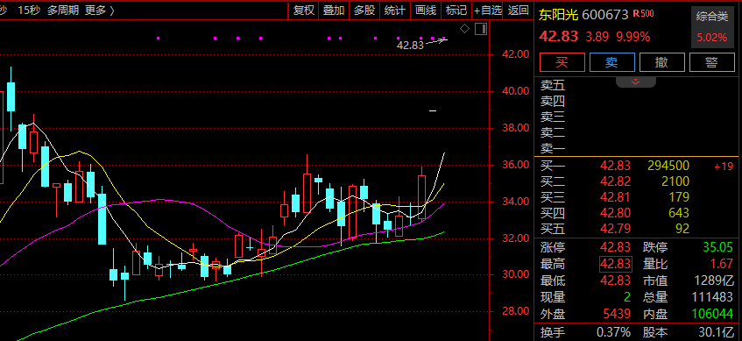Toggle the side panel layout icon

pos(481,29)
